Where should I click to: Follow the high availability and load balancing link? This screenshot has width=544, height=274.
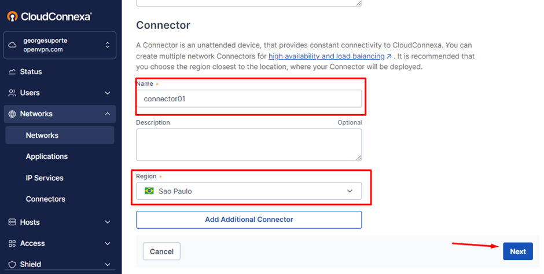coord(326,56)
